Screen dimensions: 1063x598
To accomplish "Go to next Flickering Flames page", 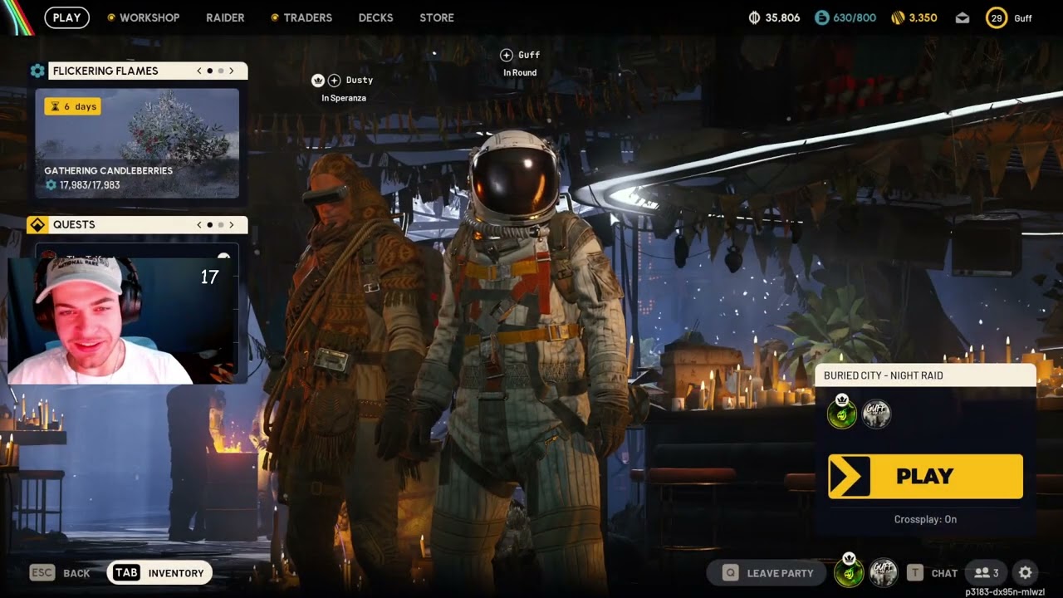I will [x=232, y=71].
